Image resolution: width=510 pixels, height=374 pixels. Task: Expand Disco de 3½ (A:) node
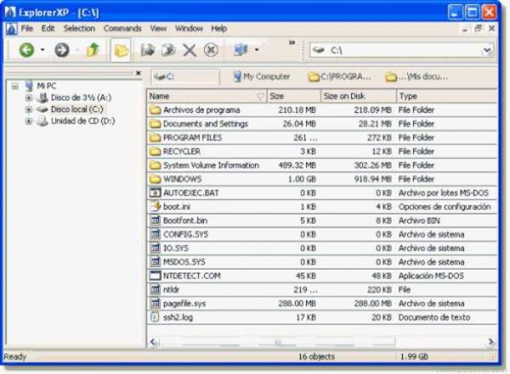[x=28, y=97]
